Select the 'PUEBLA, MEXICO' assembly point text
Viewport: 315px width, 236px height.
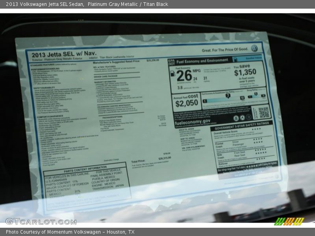point(104,178)
